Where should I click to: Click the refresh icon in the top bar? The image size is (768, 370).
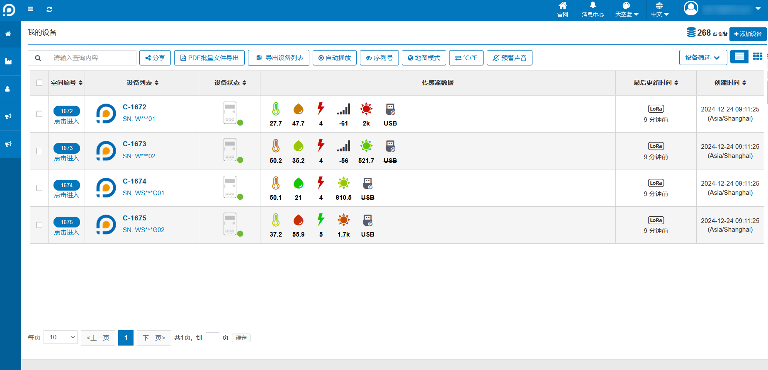(49, 9)
